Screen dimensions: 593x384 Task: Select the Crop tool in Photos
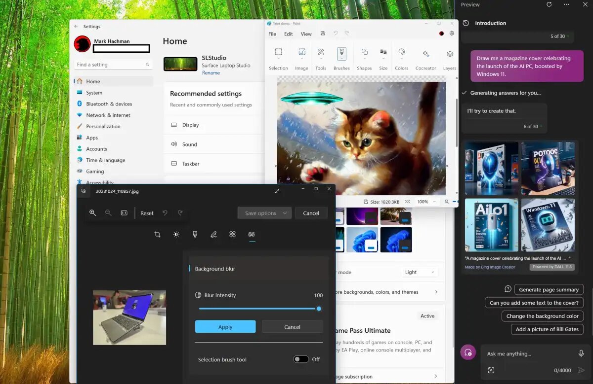[157, 235]
